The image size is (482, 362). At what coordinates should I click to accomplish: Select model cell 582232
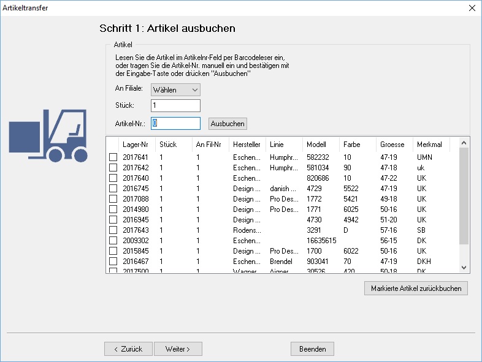[318, 157]
